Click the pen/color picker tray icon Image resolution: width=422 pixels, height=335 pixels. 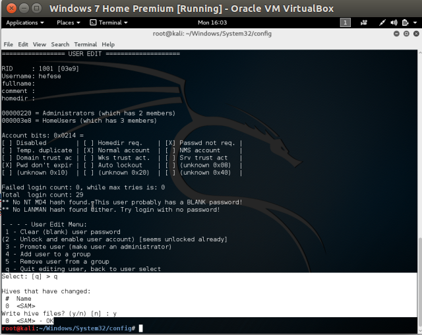[x=382, y=22]
